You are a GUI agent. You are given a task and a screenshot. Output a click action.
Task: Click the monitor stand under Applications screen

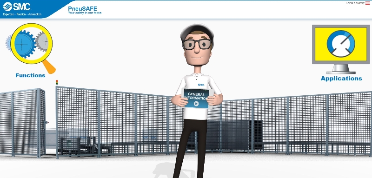tap(341, 69)
